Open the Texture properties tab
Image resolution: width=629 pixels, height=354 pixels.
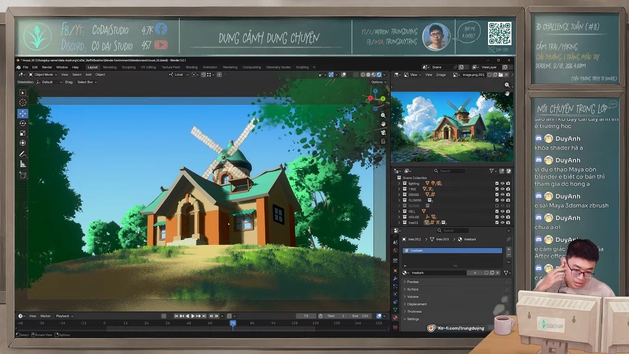coord(395,327)
